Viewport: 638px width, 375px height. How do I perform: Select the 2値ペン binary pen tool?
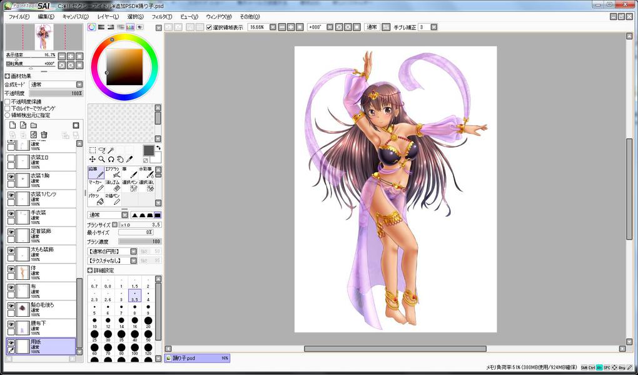pyautogui.click(x=113, y=200)
